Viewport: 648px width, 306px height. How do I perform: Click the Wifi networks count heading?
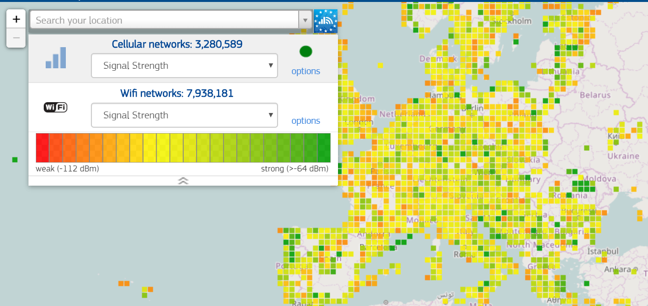click(177, 93)
